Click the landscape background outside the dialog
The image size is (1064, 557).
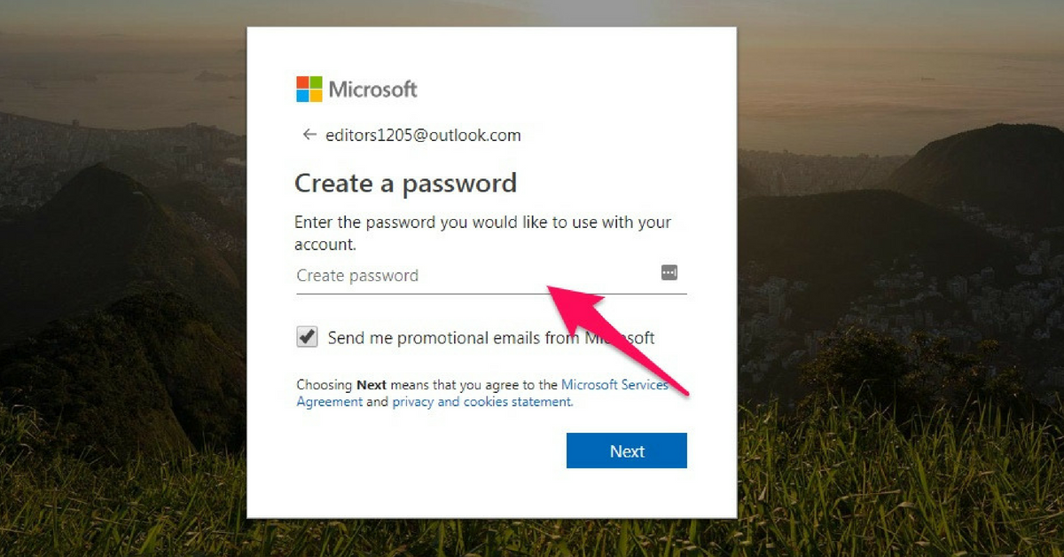pos(887,266)
